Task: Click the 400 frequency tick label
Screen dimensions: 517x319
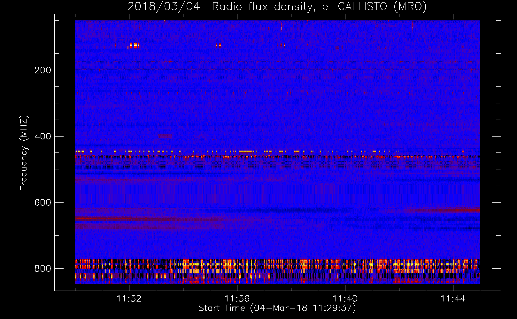Action: coord(43,137)
